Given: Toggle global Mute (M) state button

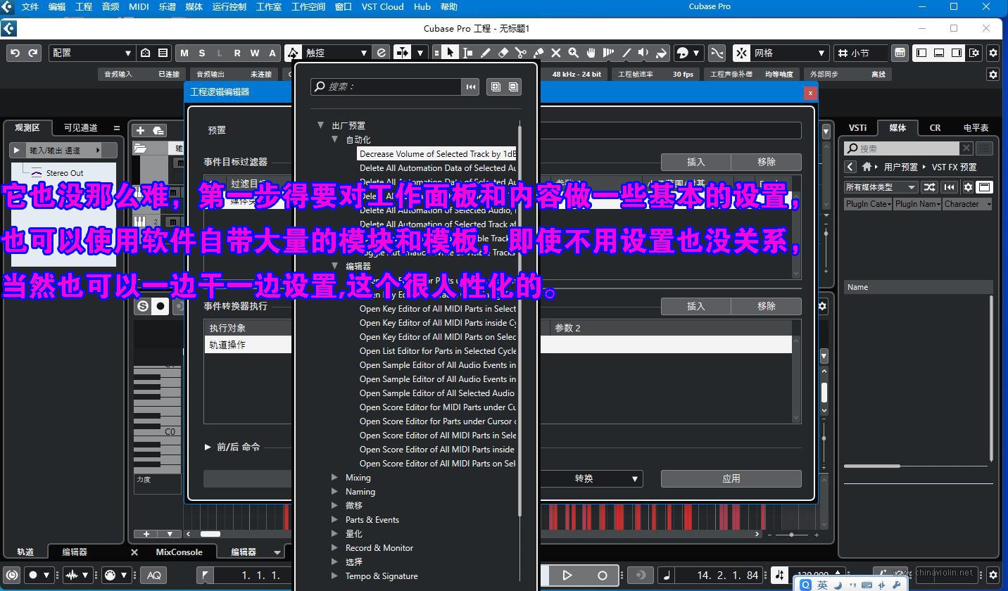Looking at the screenshot, I should coord(184,53).
